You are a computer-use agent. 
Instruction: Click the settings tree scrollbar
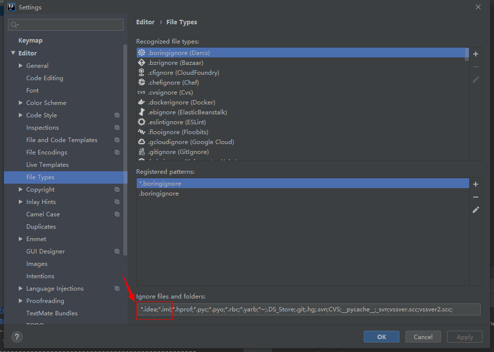[x=125, y=150]
